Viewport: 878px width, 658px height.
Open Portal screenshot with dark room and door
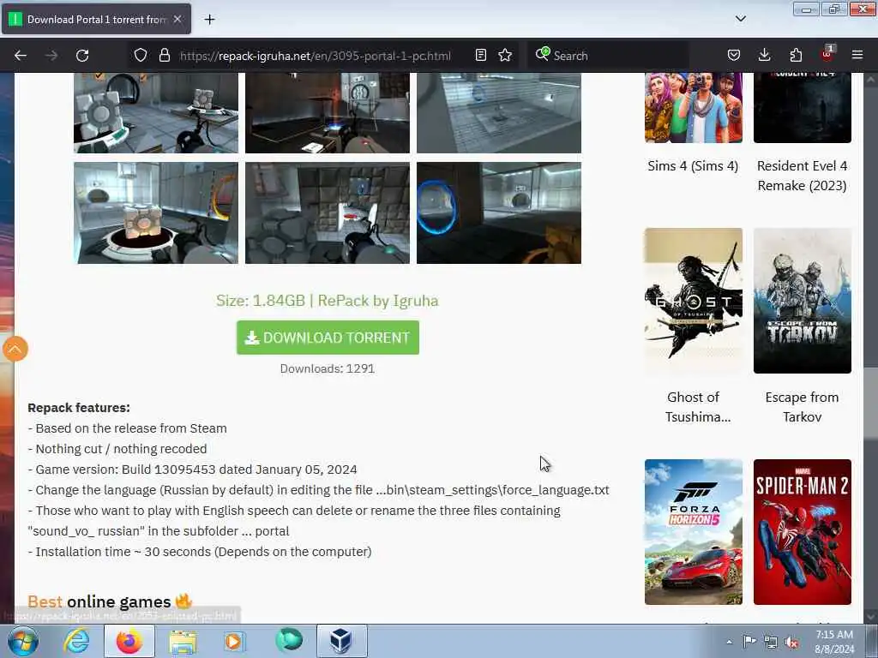tap(327, 112)
